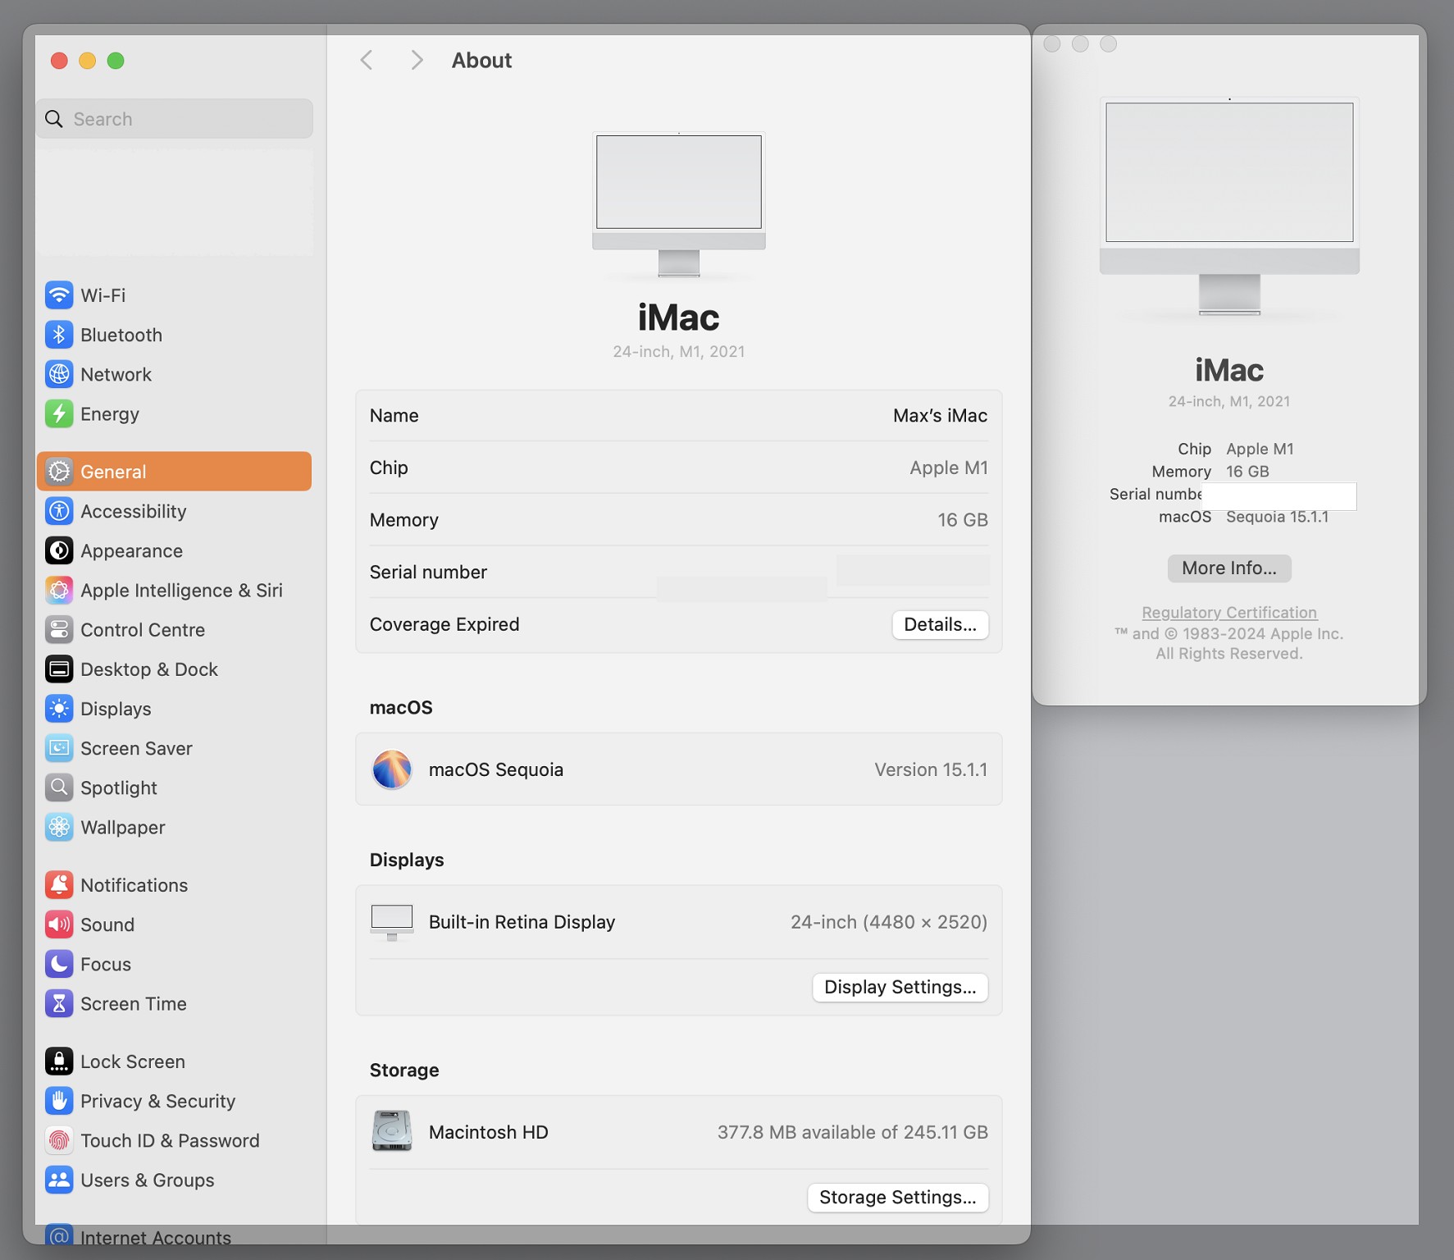
Task: Click the 24-inch (4480 × 2520) text
Action: tap(889, 922)
